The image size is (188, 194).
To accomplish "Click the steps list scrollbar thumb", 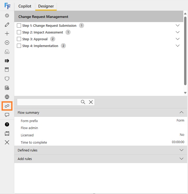I will (x=185, y=51).
